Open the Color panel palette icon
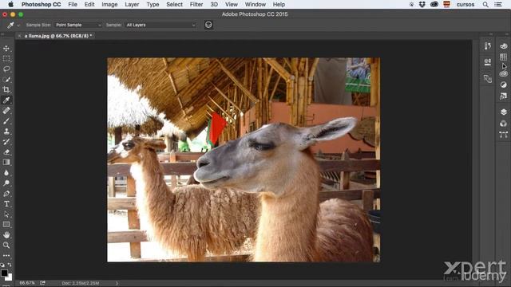 pos(504,46)
